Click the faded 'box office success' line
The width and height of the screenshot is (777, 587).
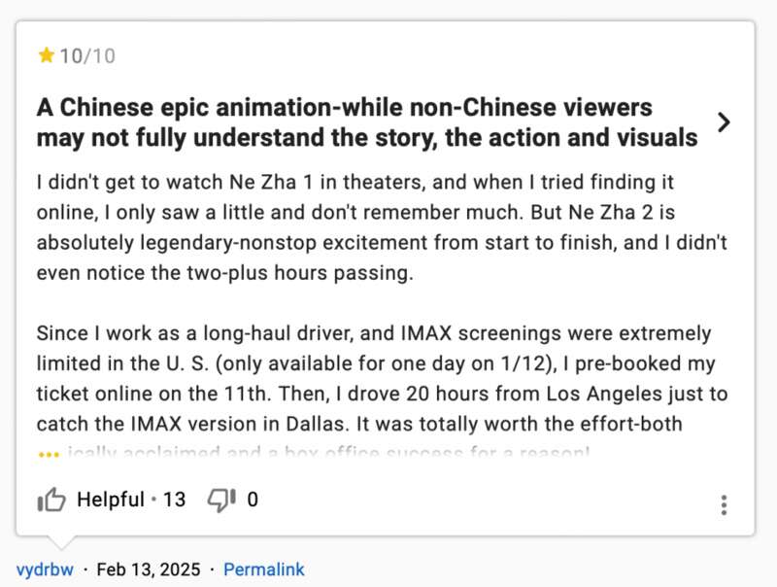(x=330, y=453)
